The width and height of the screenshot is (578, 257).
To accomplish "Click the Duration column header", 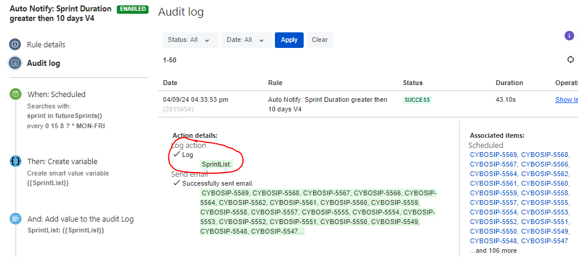I will tap(510, 83).
